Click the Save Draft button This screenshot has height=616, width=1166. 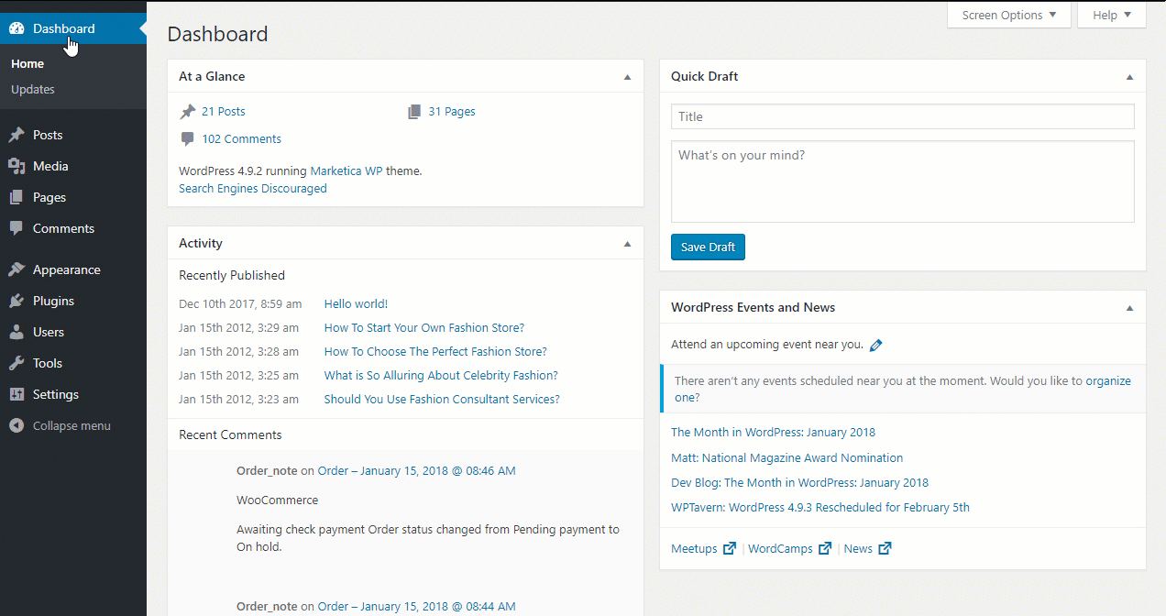(x=708, y=247)
